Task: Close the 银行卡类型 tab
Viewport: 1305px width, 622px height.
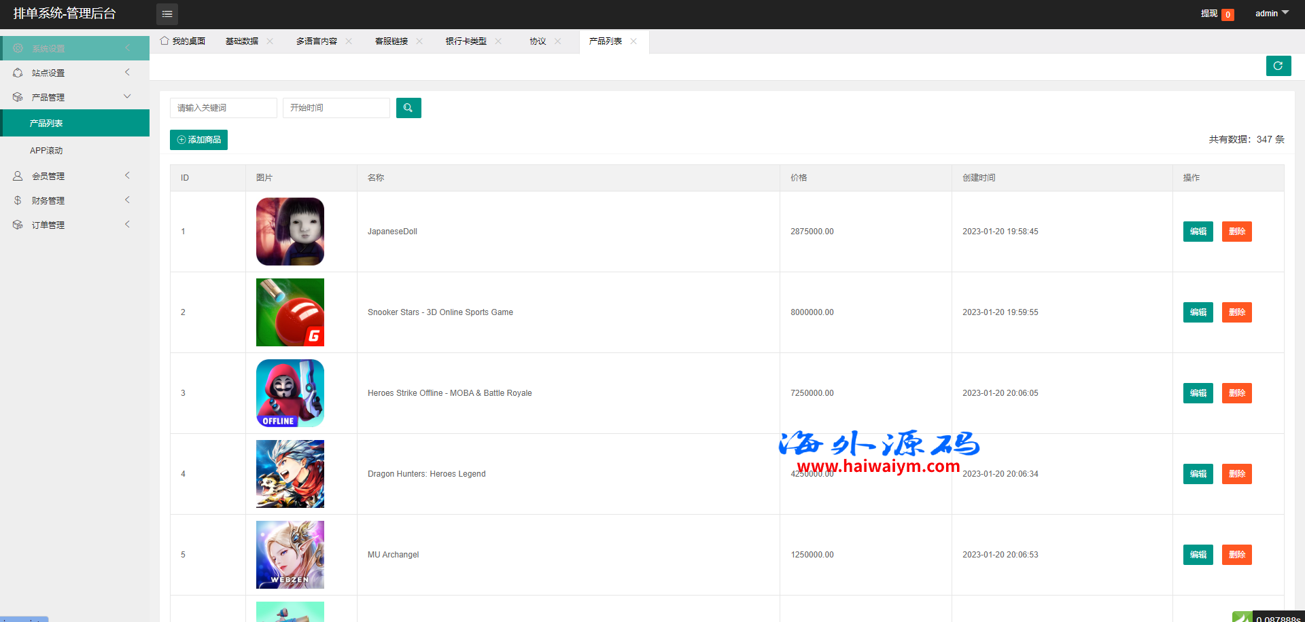Action: (498, 41)
